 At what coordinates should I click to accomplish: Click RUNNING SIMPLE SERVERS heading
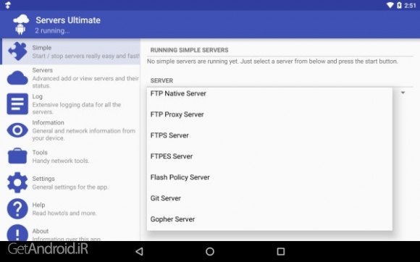(x=190, y=50)
